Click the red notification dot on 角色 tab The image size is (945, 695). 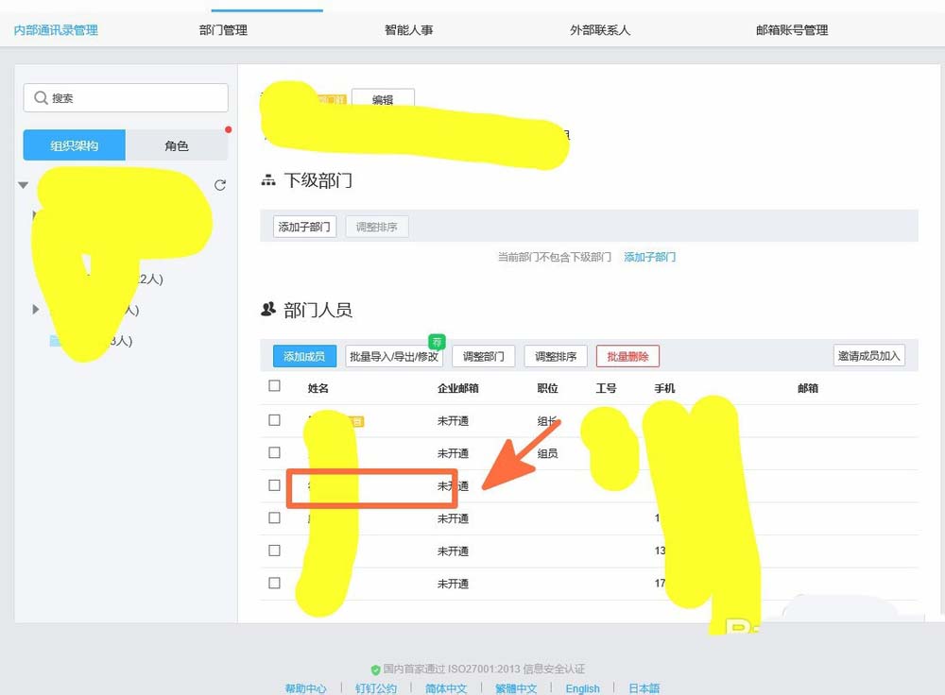coord(228,130)
